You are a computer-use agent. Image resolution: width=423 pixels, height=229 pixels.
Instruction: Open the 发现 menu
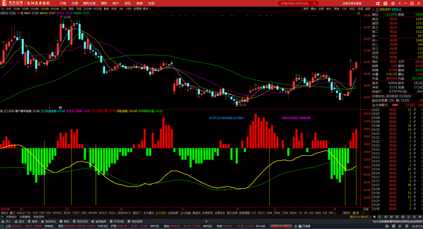click(x=152, y=3)
